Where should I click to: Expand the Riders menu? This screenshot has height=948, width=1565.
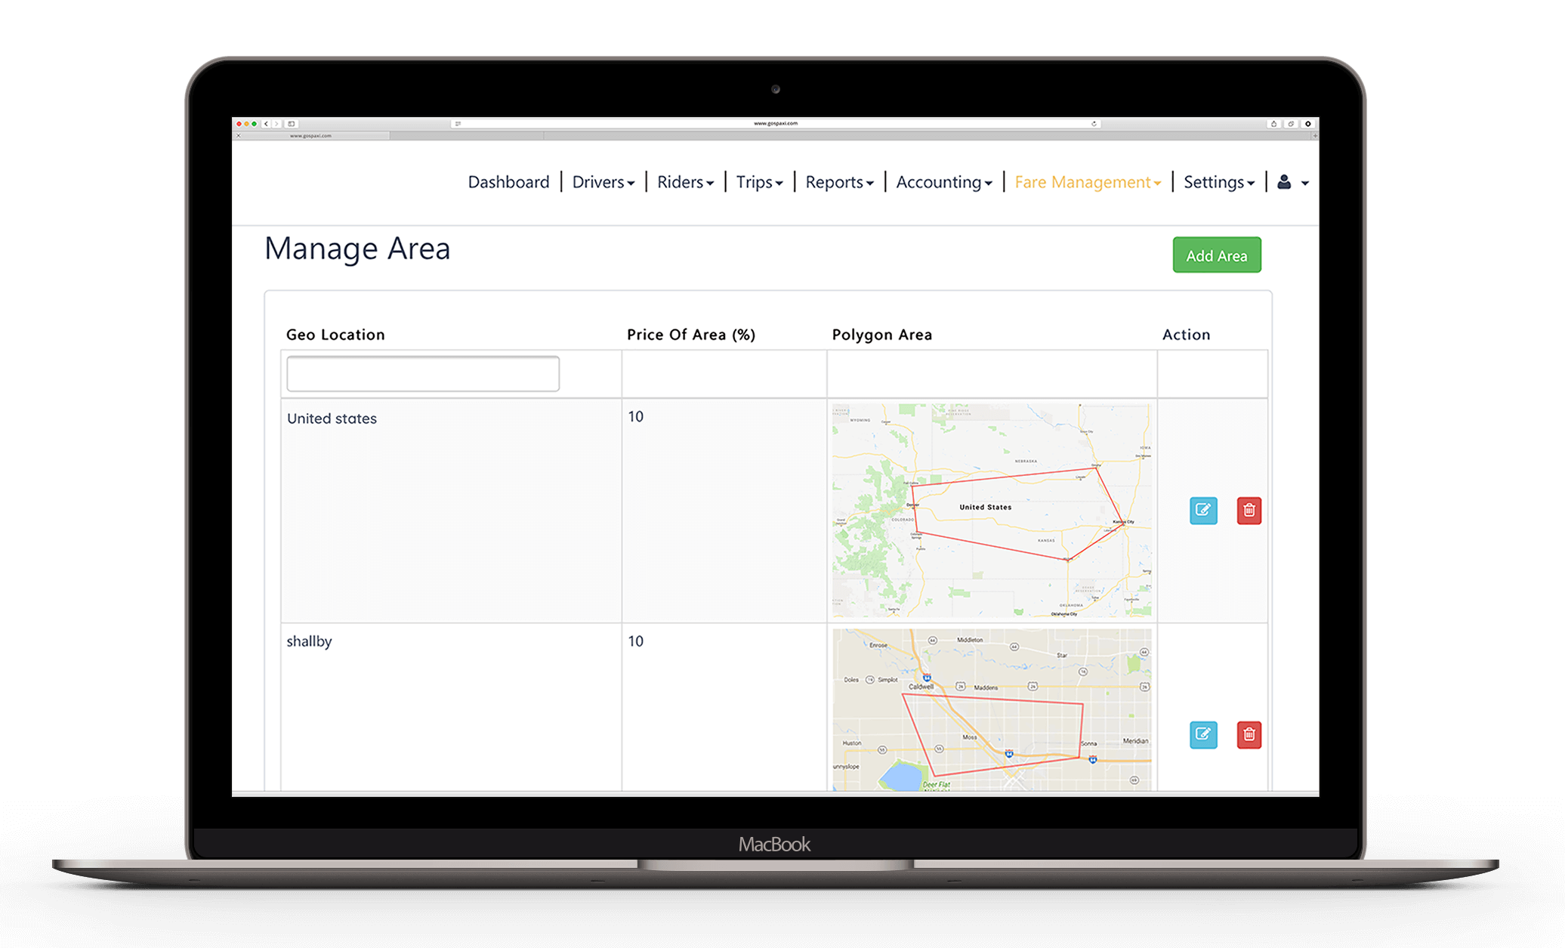(684, 182)
